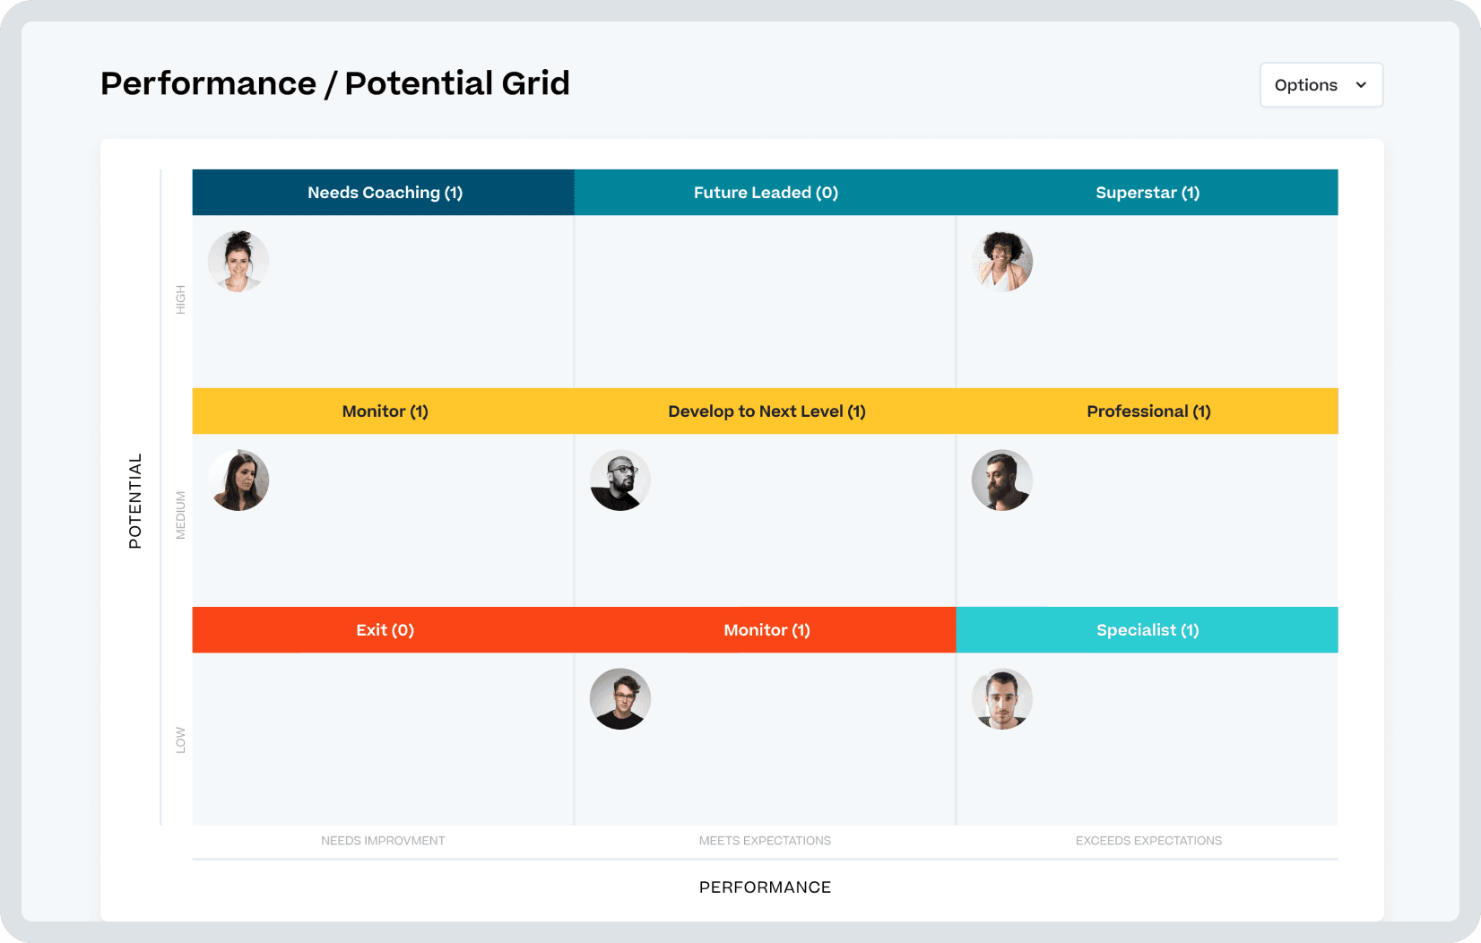Open the employee avatar in Superstar cell

1001,261
